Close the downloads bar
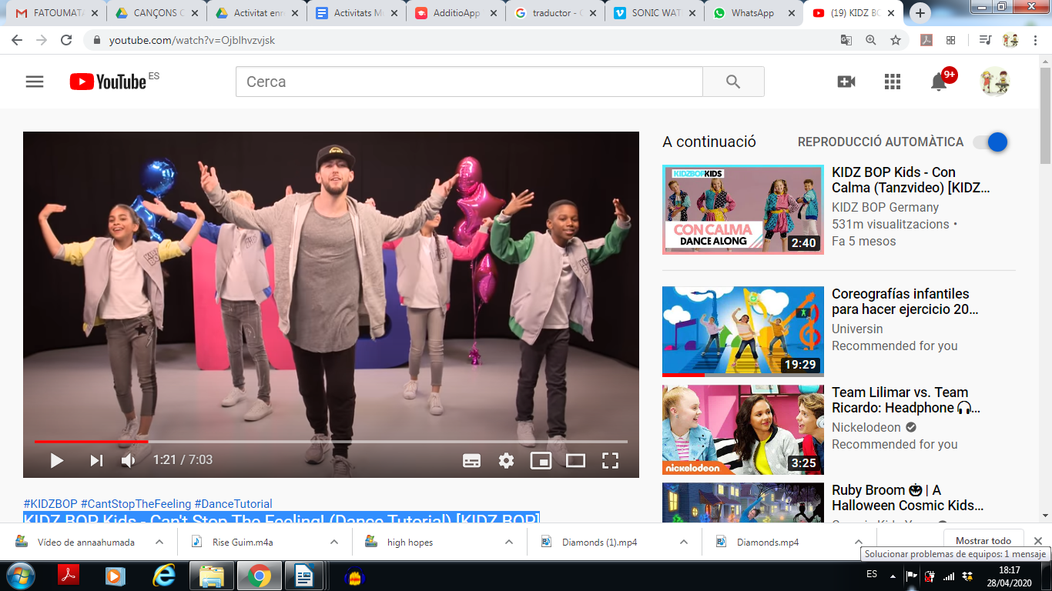Screen dimensions: 1052x591 tap(1038, 541)
